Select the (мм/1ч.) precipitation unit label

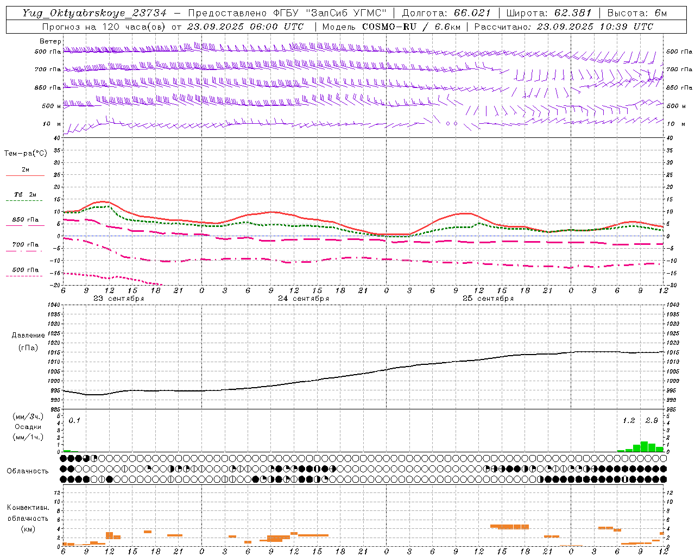[28, 437]
